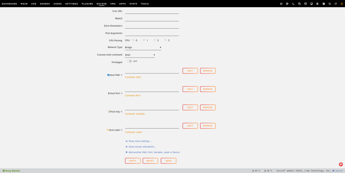Open the Network Type dropdown
Screen dimensions: 345x173
pos(143,47)
